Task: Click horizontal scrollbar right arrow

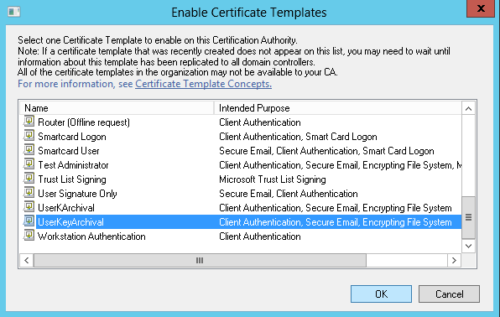Action: [454, 261]
